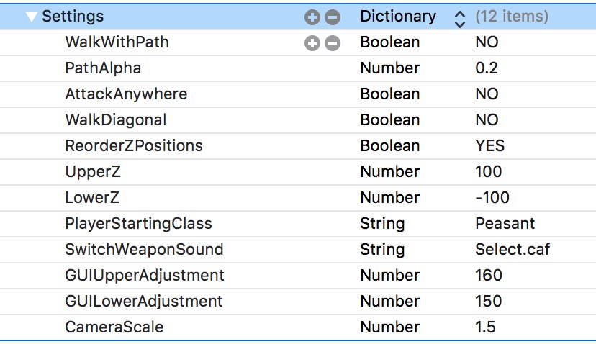The height and width of the screenshot is (344, 596).
Task: Click the LowerZ value -100
Action: coord(492,198)
